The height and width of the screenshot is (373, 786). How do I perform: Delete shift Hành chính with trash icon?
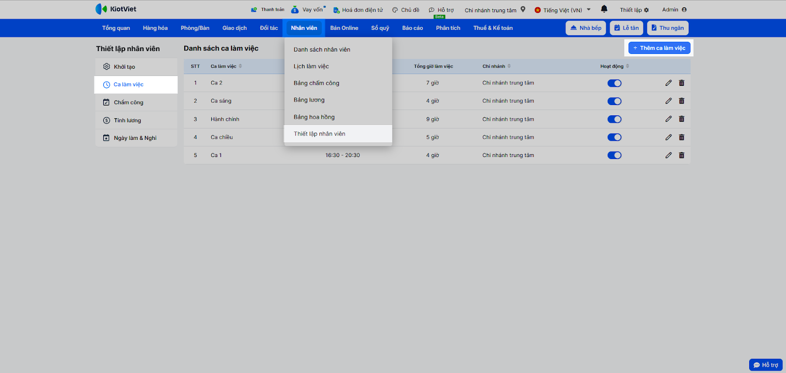681,119
